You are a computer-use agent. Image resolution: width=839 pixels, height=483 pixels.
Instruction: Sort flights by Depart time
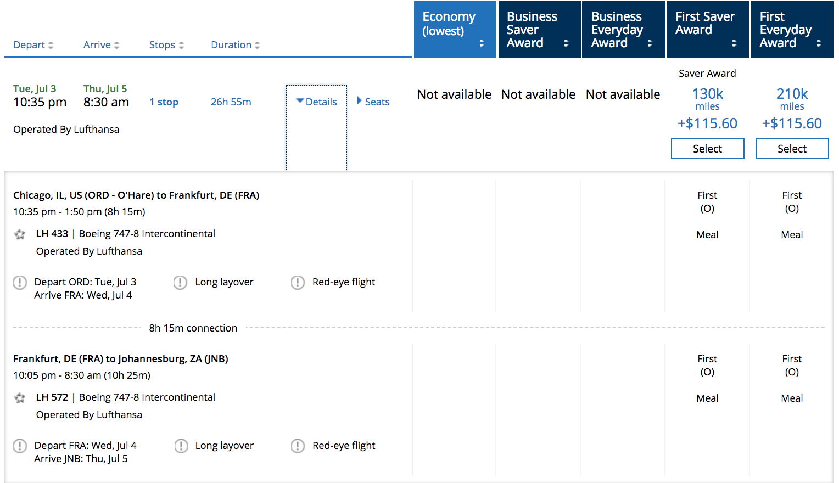33,45
